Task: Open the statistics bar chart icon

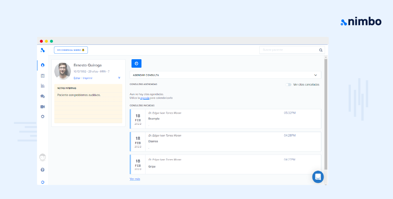Action: 42,86
